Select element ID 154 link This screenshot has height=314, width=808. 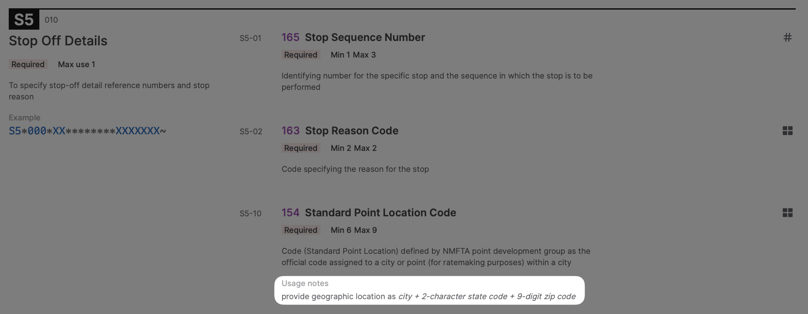tap(290, 213)
